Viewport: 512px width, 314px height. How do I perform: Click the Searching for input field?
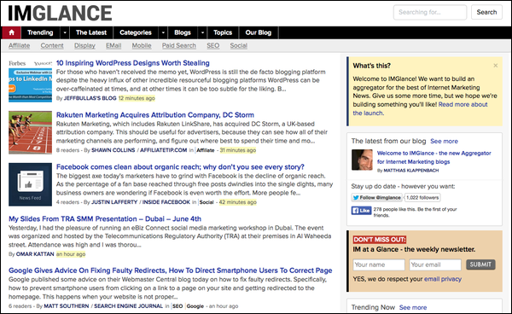tap(430, 13)
